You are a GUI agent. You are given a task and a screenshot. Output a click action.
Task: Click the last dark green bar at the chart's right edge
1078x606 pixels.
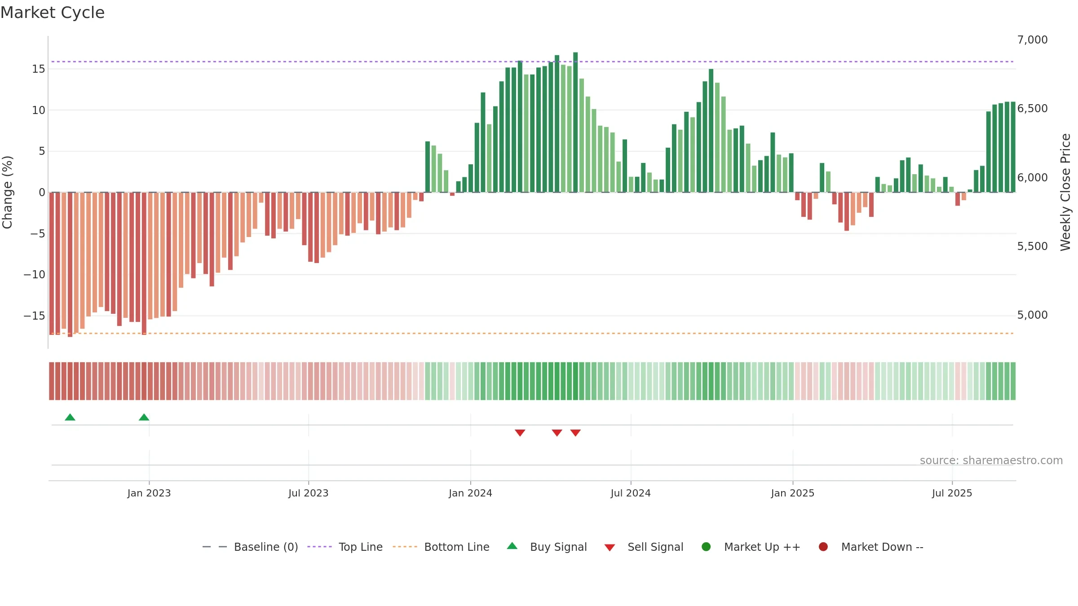(1013, 147)
